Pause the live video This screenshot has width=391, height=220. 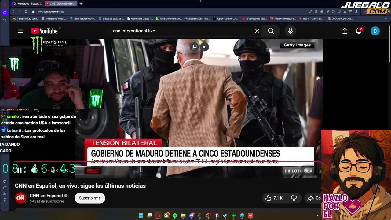click(19, 170)
